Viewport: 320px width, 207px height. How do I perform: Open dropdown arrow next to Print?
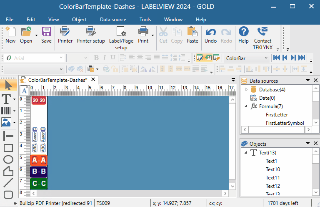tap(152, 35)
